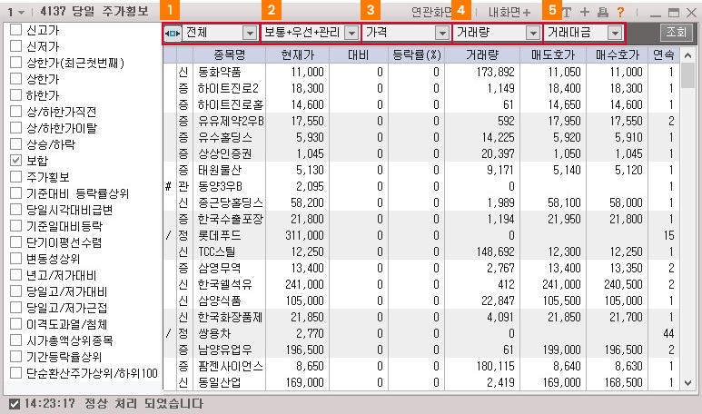The image size is (702, 414).
Task: Click the 팜젠사이언스 stock name
Action: (x=231, y=366)
